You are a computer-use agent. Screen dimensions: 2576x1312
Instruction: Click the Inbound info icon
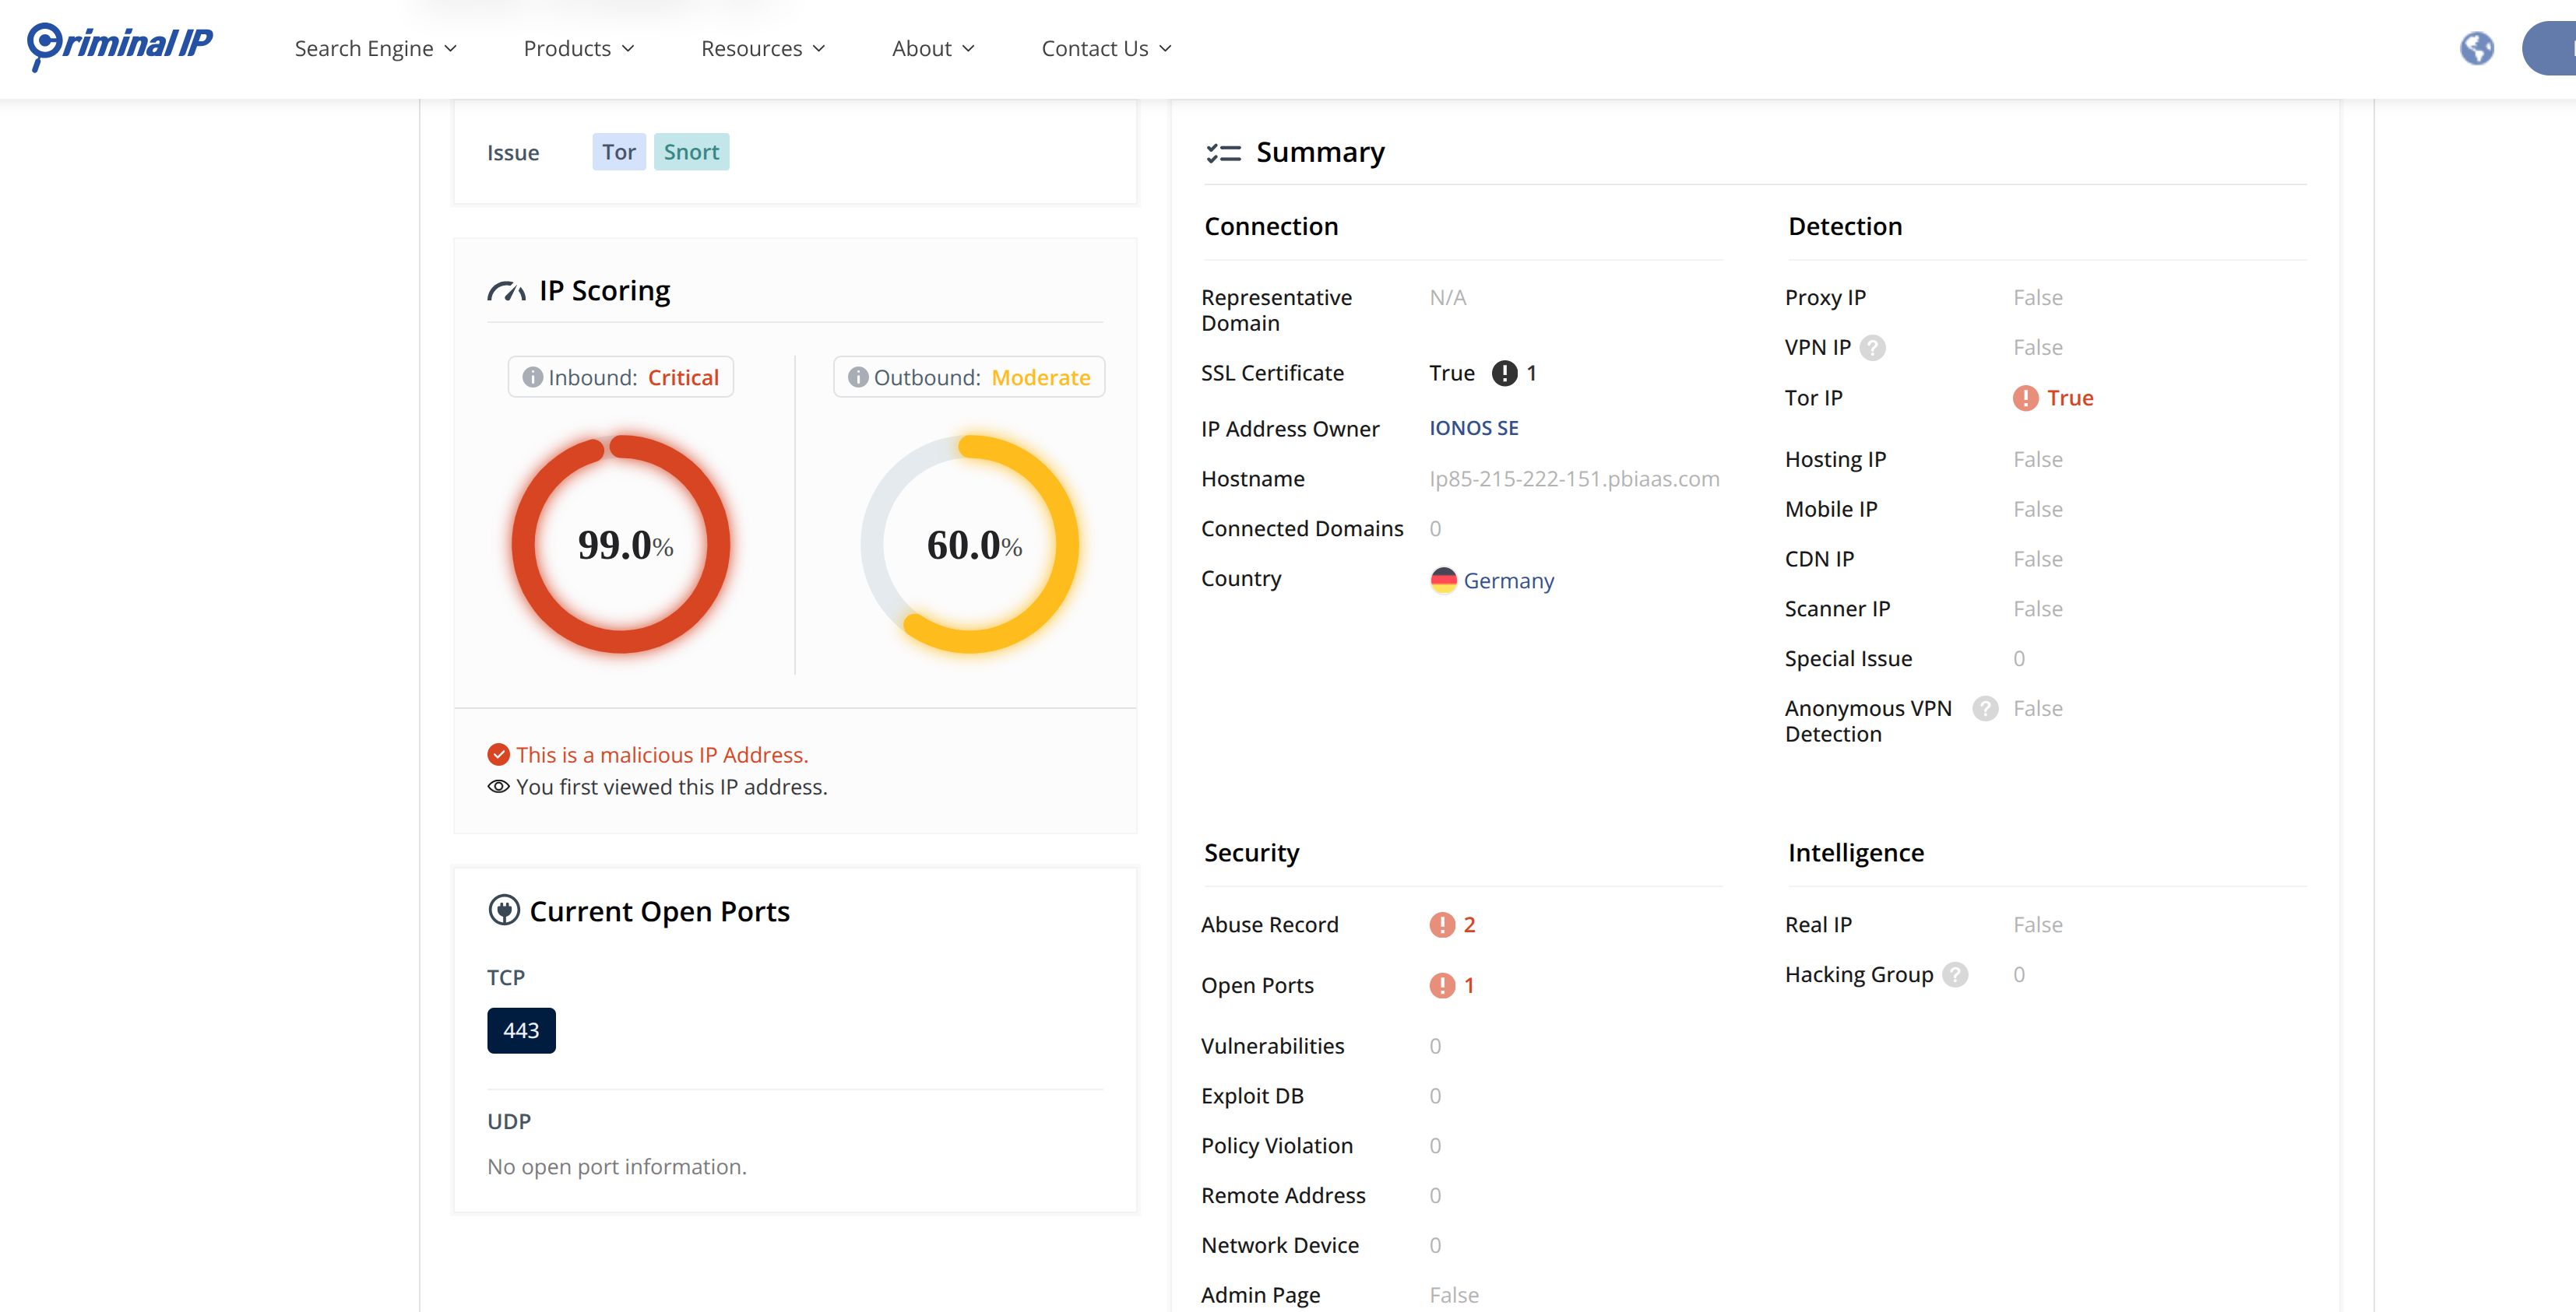pos(533,377)
